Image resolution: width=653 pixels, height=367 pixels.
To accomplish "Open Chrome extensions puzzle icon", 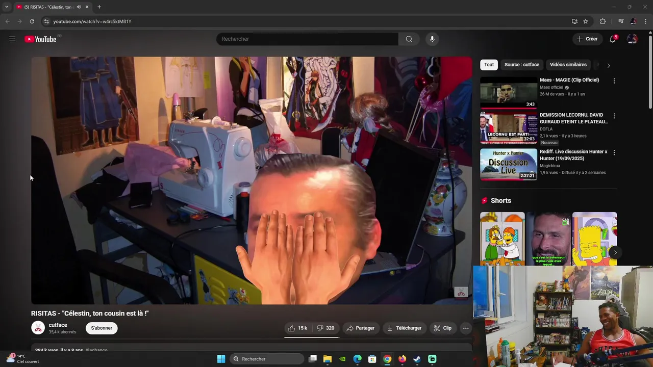I will (x=603, y=21).
